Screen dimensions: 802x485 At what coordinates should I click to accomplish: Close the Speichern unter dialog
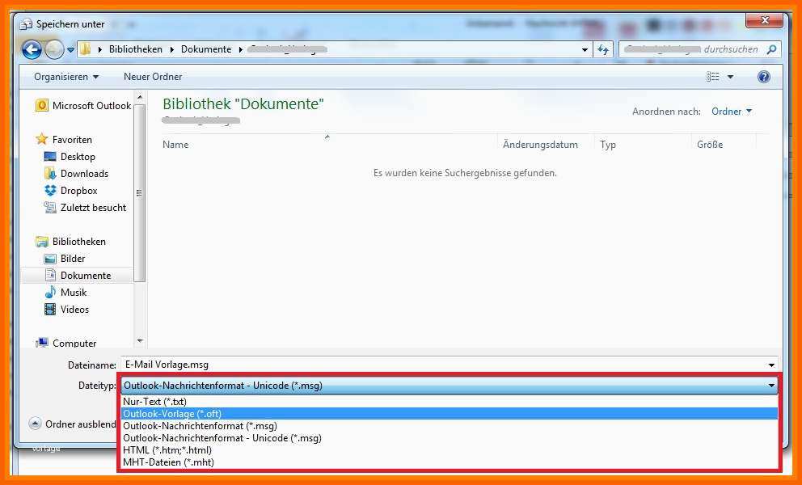tap(765, 20)
